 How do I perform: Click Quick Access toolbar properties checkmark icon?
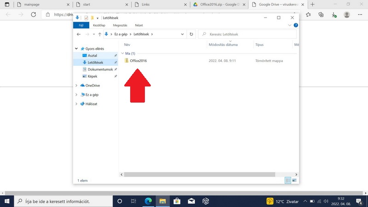click(86, 18)
